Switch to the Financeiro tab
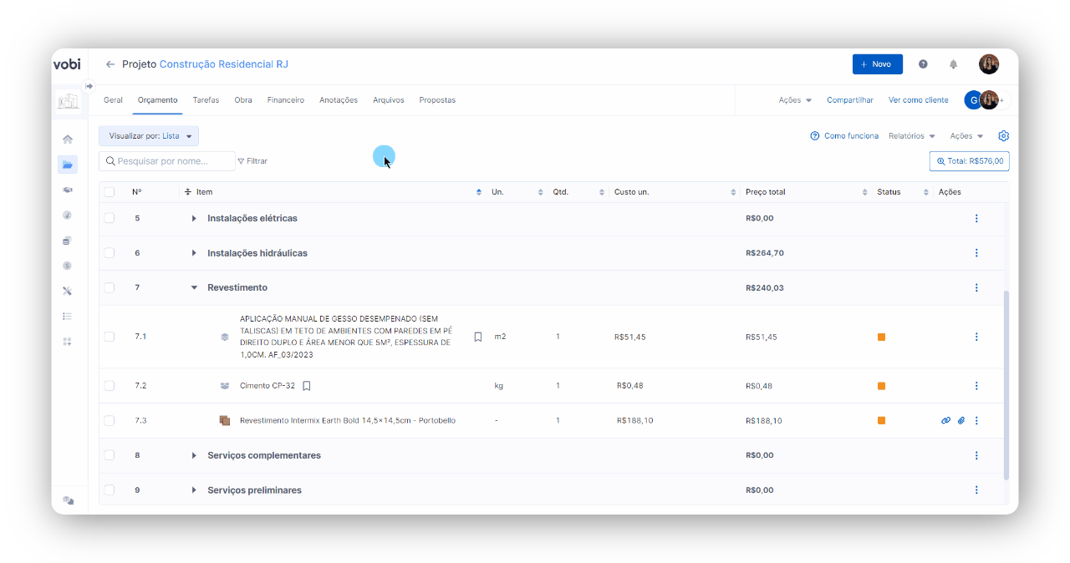Viewport: 1070px width, 563px height. coord(286,100)
